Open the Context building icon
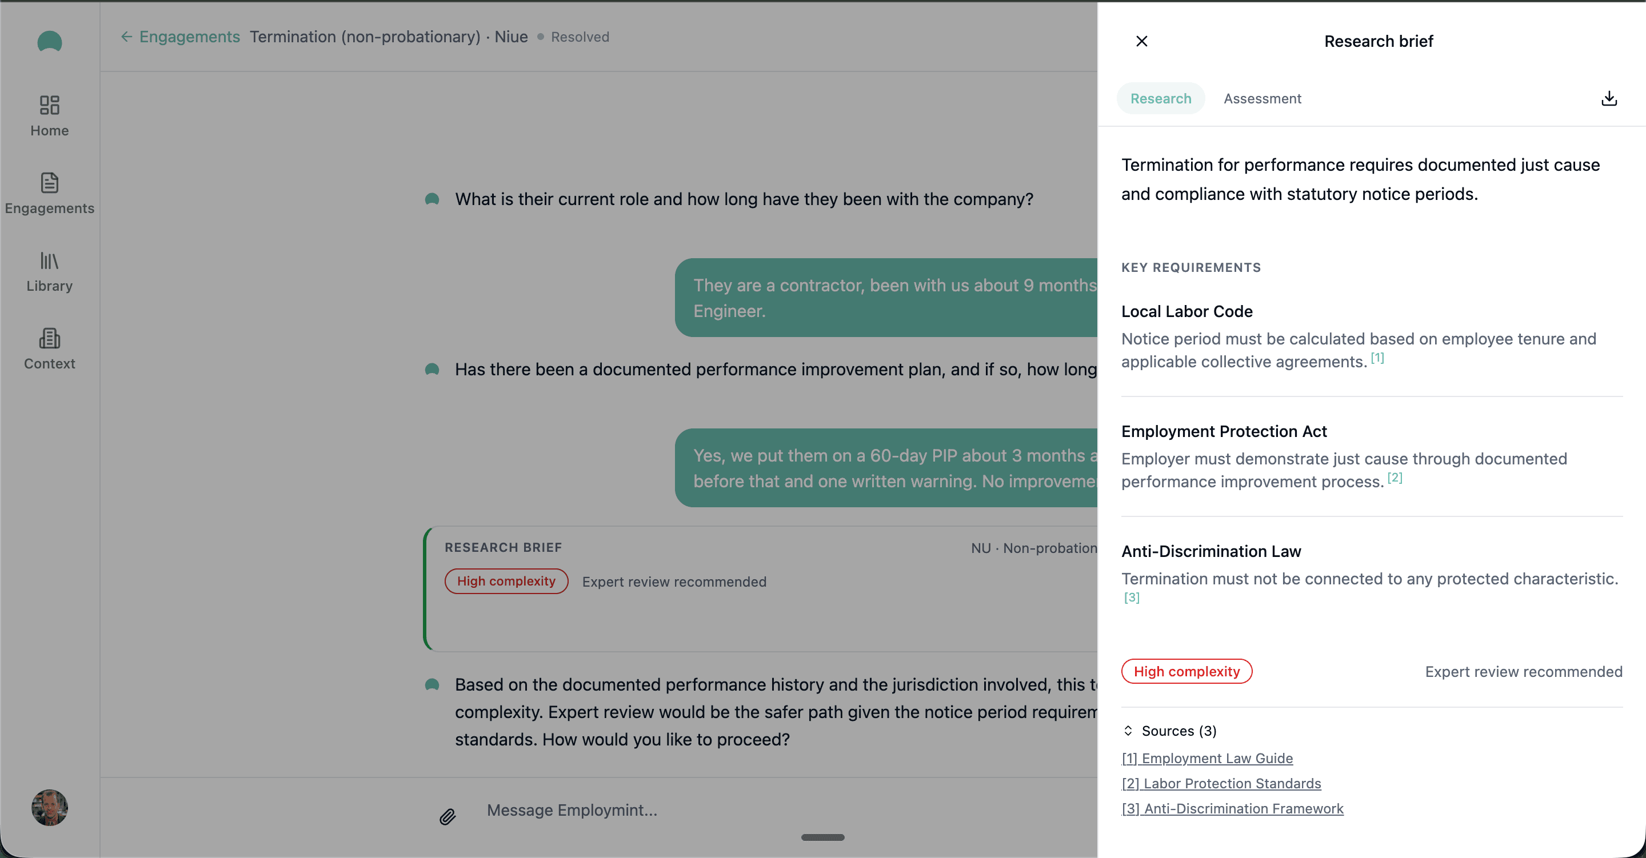1646x858 pixels. click(x=49, y=339)
